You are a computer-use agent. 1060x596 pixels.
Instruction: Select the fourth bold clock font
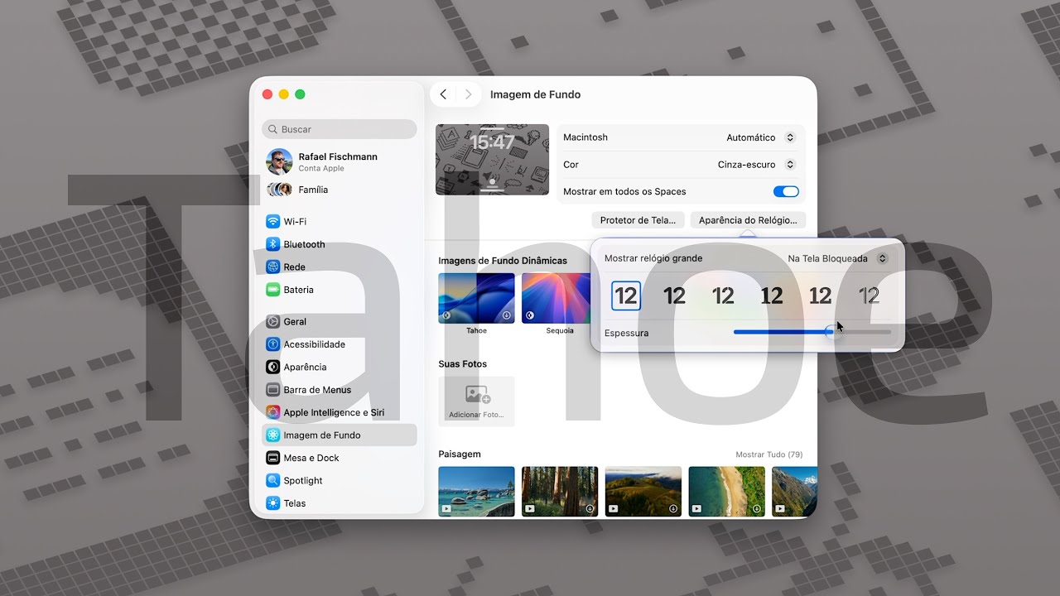coord(772,296)
